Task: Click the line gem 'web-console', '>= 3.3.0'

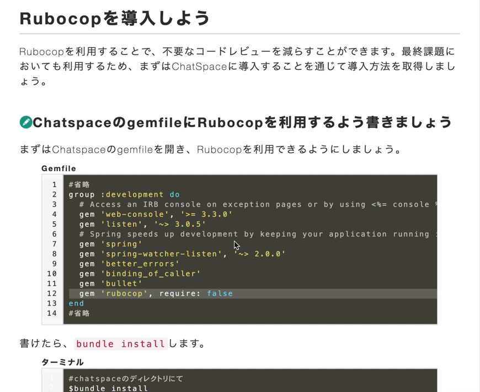Action: 156,214
